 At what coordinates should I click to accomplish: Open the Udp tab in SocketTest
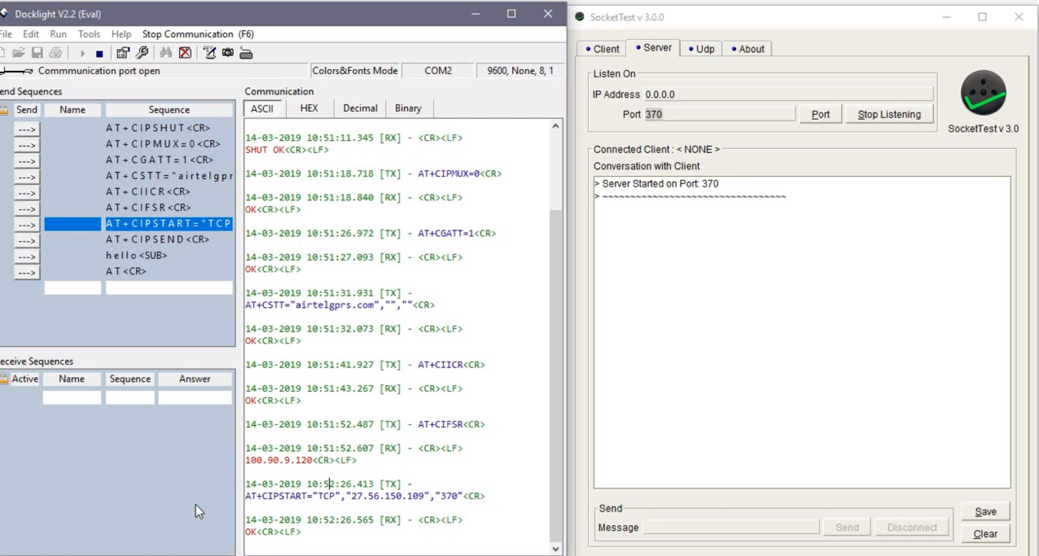702,49
